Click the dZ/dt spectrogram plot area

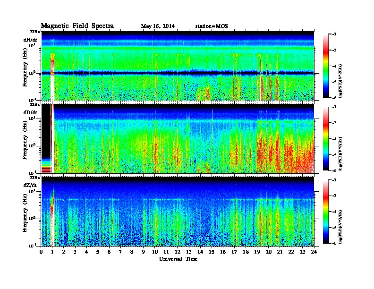click(x=178, y=212)
